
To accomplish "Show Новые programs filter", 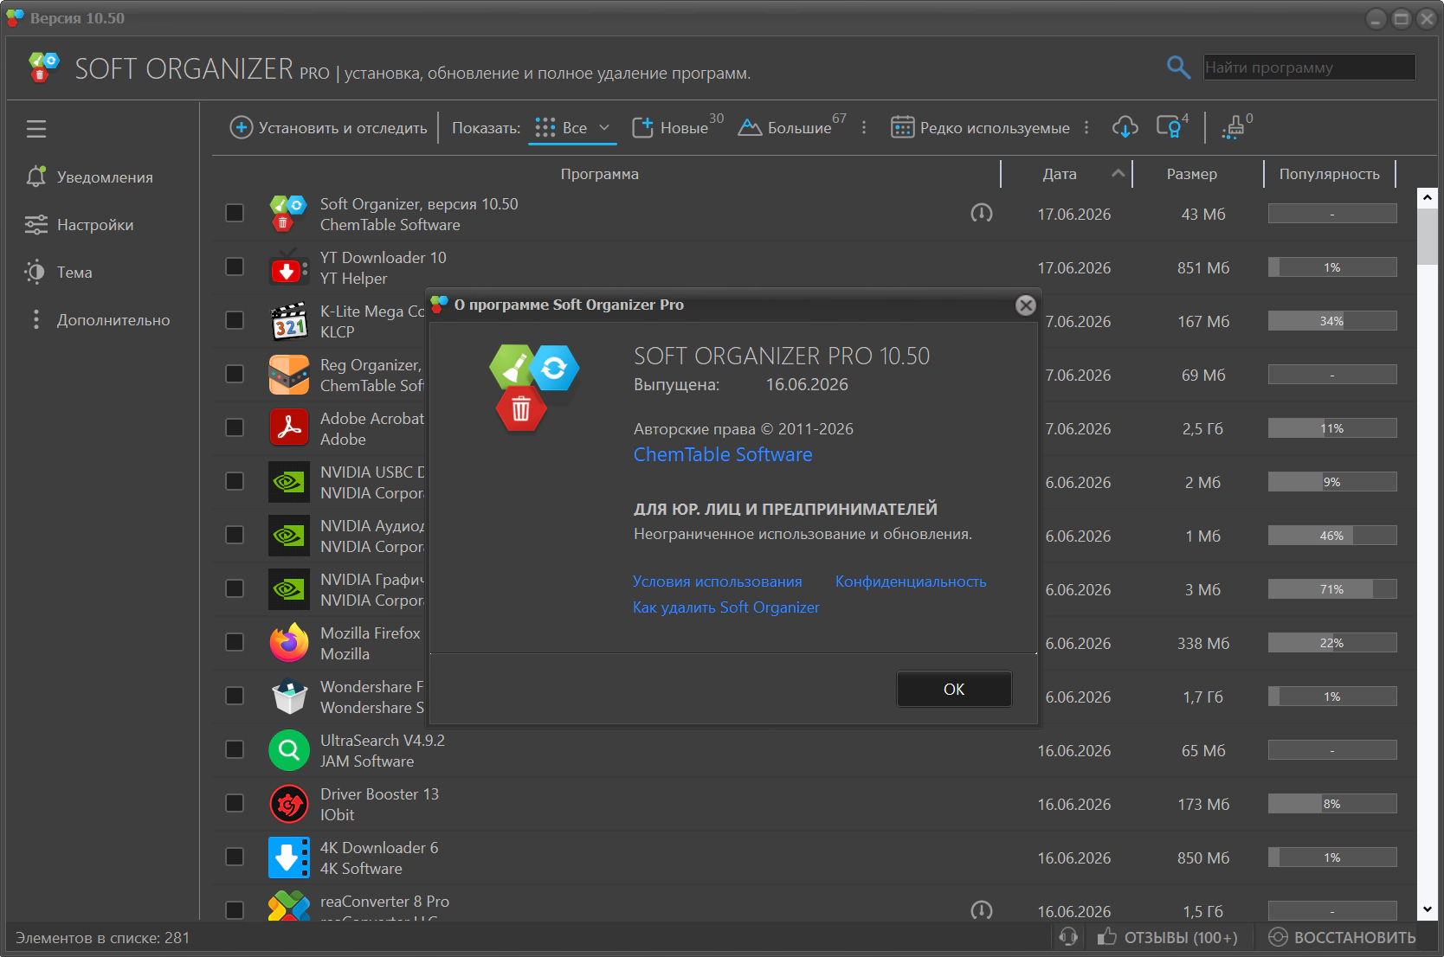I will point(677,127).
